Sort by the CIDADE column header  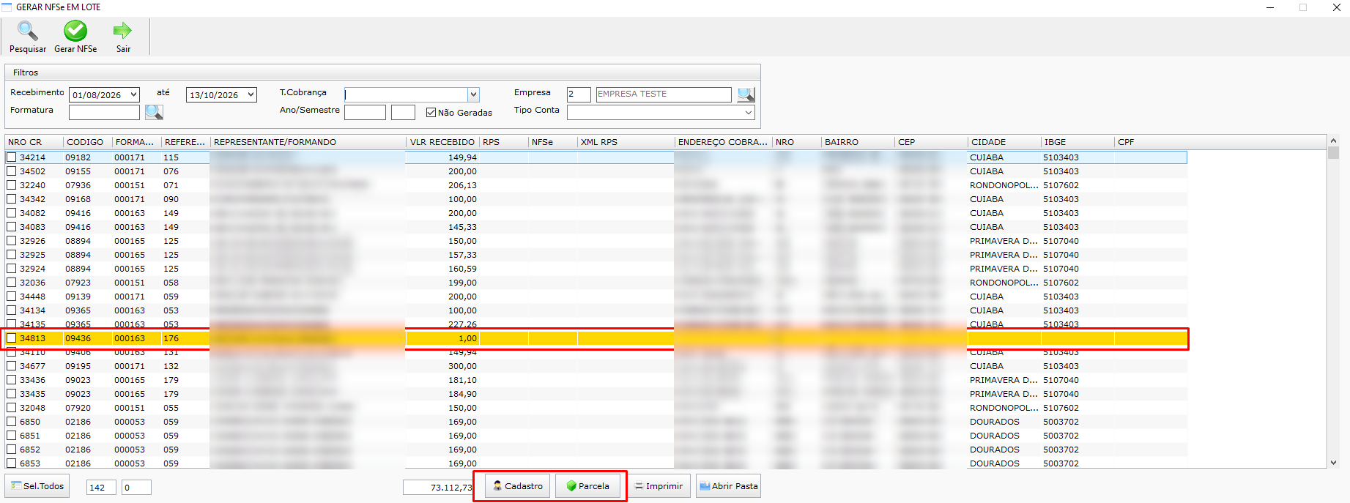coord(1004,142)
